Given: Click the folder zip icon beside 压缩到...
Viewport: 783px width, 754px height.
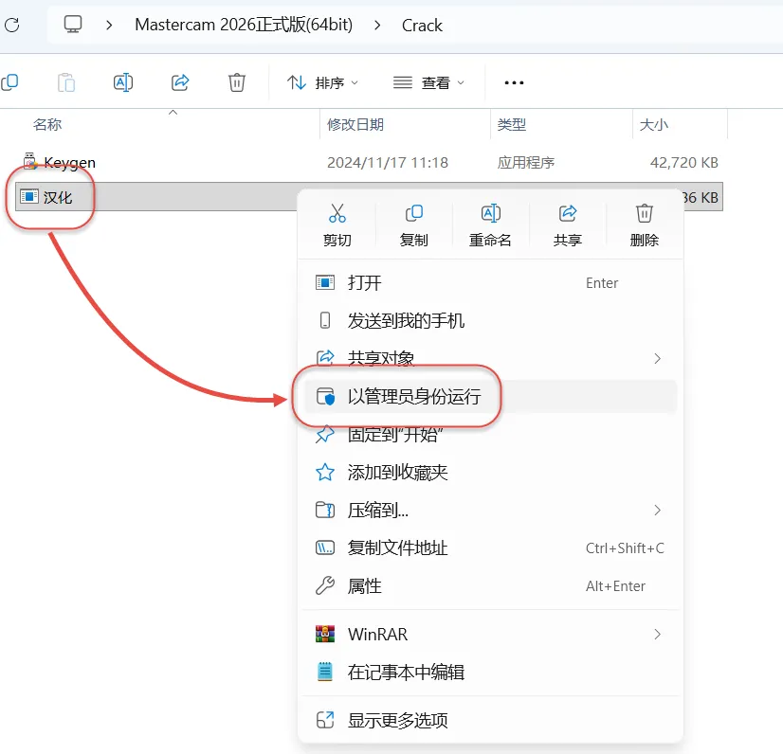Looking at the screenshot, I should pos(325,510).
